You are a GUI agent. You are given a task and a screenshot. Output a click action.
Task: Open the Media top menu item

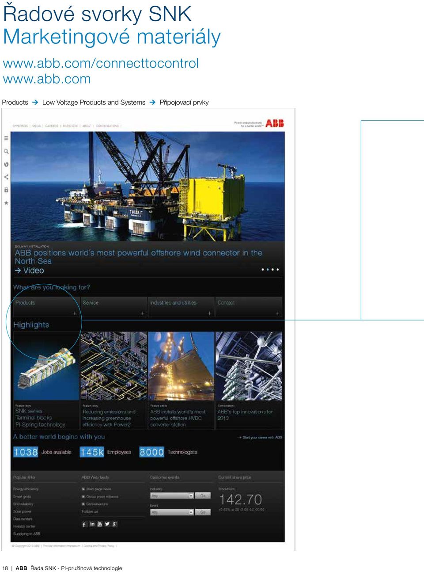pyautogui.click(x=37, y=126)
